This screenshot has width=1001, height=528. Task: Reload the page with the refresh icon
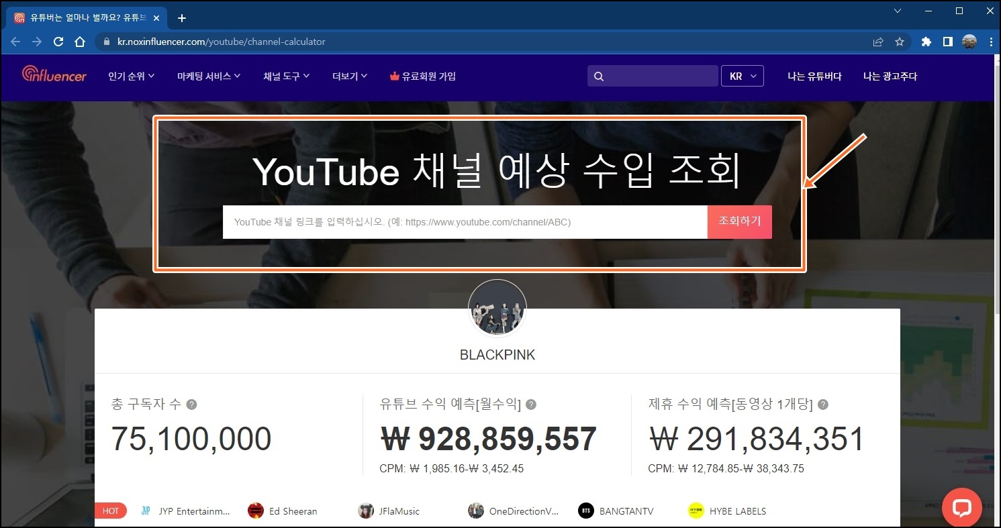pyautogui.click(x=58, y=42)
